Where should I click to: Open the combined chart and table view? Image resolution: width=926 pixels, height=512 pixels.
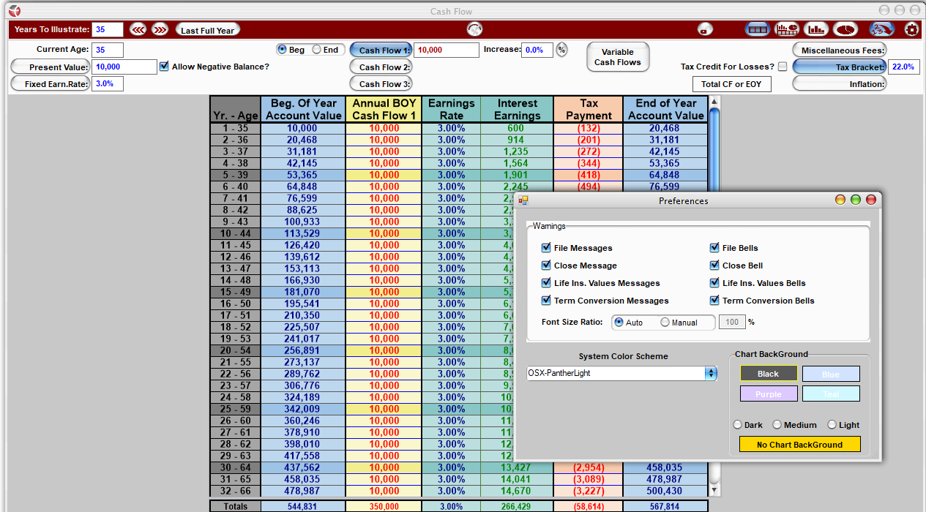787,29
